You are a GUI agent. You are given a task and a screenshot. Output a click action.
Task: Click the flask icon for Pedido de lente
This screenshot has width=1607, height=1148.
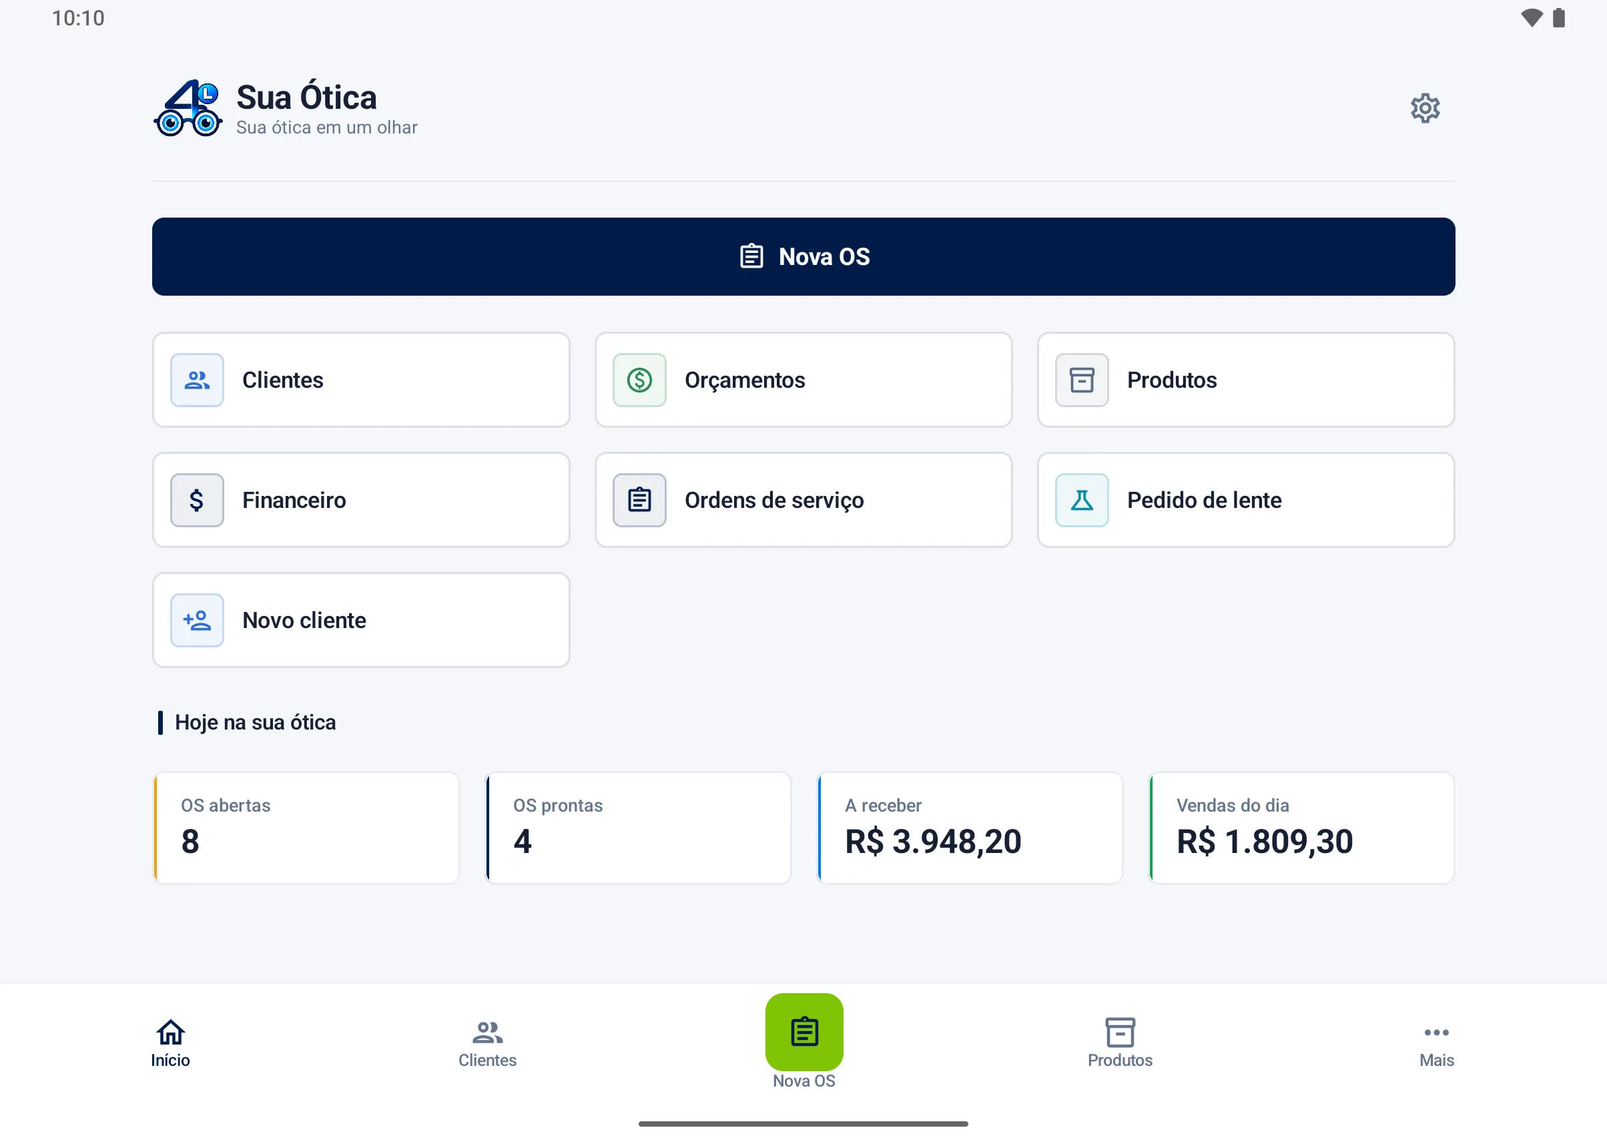coord(1082,500)
